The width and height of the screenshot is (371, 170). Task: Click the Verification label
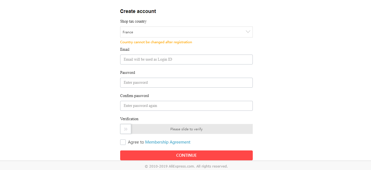coord(129,119)
